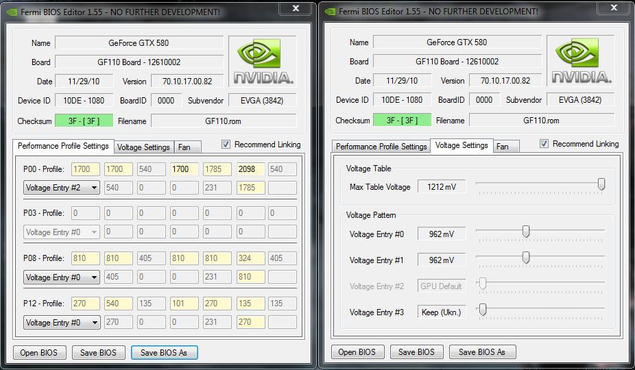
Task: Click Save BIOS button in right window
Action: click(416, 351)
